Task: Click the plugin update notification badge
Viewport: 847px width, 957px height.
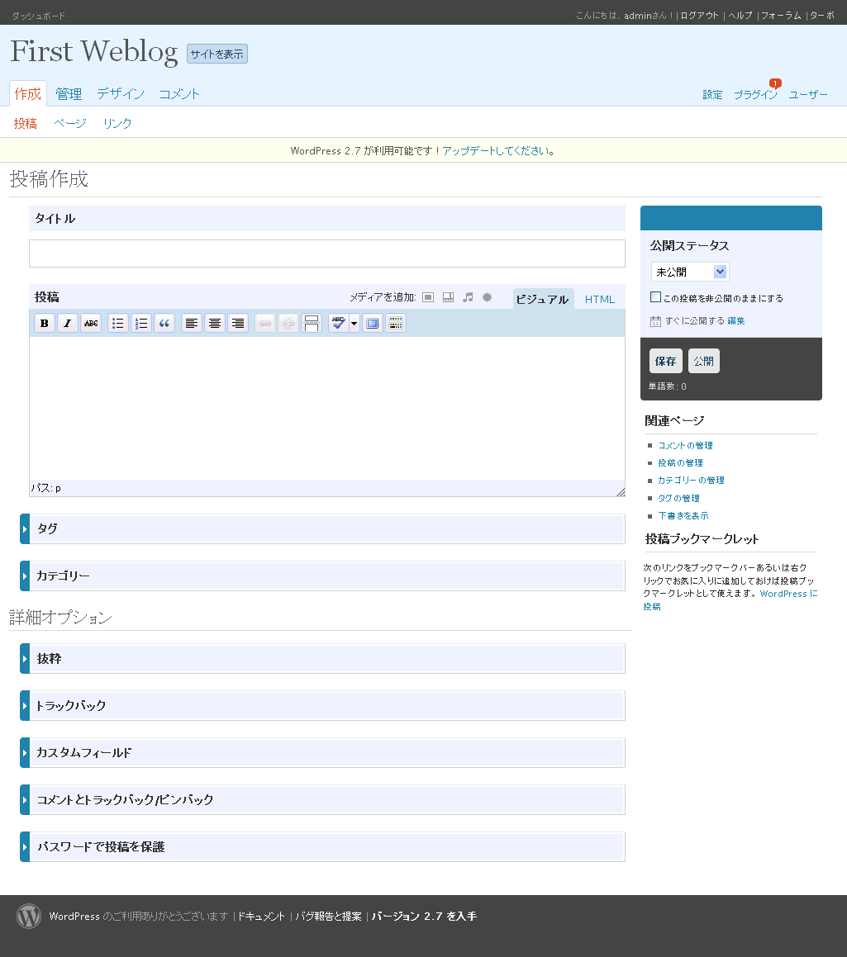Action: (x=775, y=83)
